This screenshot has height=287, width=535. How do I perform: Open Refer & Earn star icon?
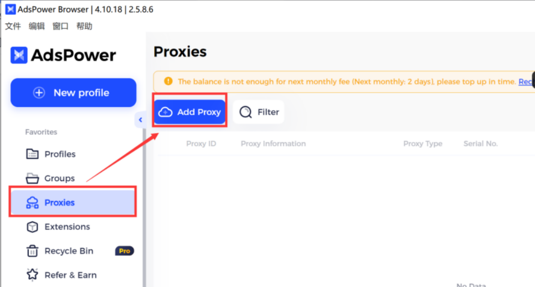pyautogui.click(x=33, y=275)
